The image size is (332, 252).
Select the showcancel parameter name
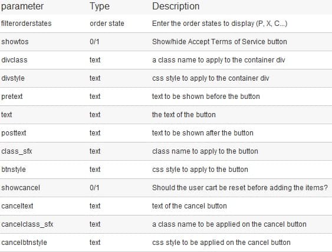[21, 188]
